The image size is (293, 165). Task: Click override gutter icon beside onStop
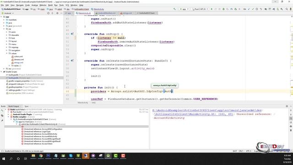click(x=72, y=34)
